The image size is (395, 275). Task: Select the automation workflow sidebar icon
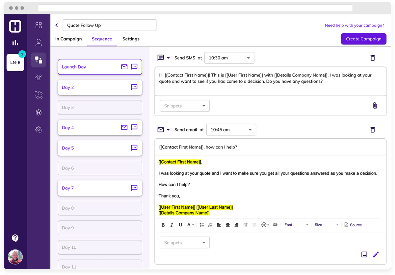pyautogui.click(x=39, y=95)
